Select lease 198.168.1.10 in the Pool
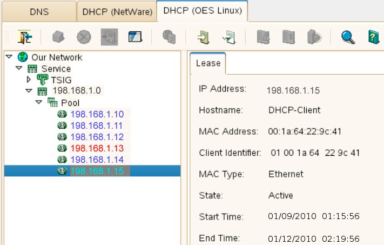The width and height of the screenshot is (384, 245). [97, 114]
